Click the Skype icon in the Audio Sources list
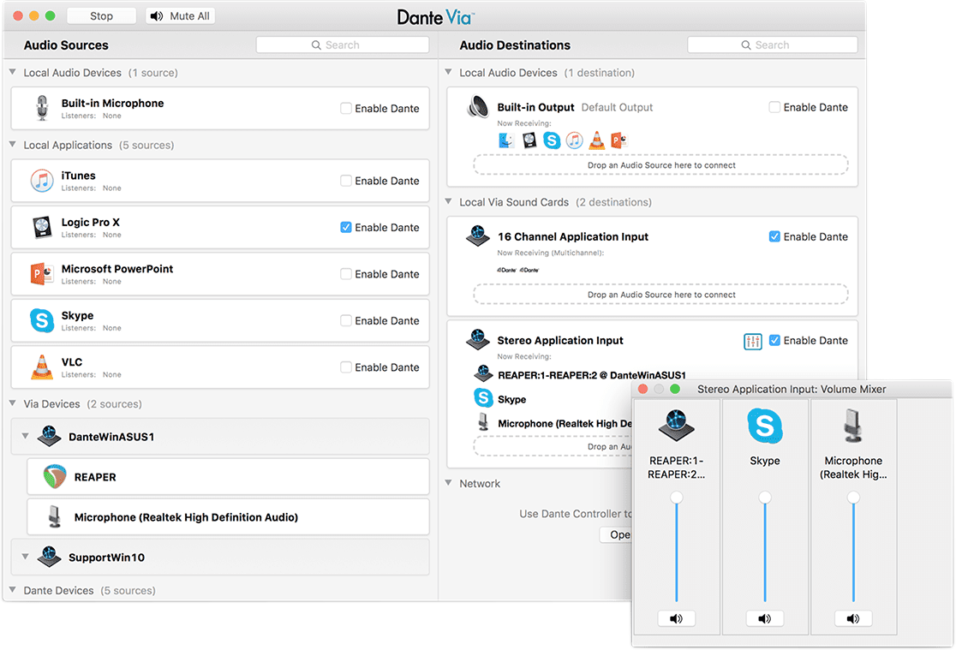The image size is (956, 650). point(41,320)
